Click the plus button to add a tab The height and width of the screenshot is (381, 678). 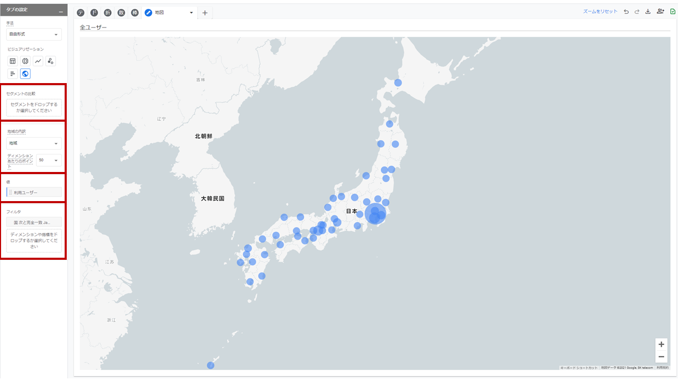[205, 13]
